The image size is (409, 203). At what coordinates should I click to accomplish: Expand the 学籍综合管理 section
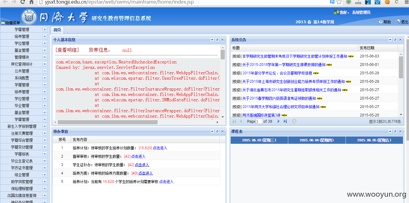click(x=45, y=140)
